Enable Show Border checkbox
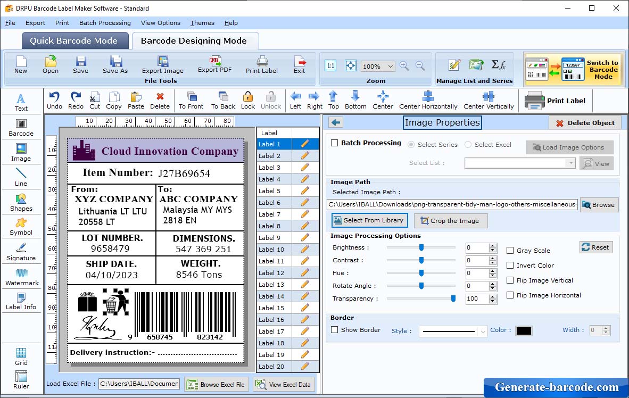629x398 pixels. (335, 330)
